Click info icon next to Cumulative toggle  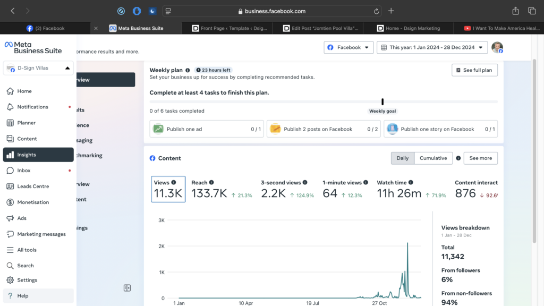tap(458, 158)
